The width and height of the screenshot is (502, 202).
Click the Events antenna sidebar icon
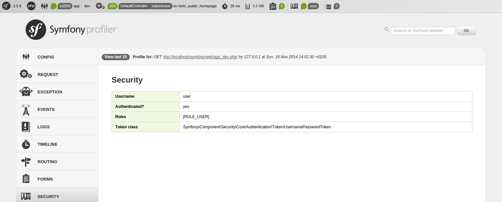(x=26, y=110)
